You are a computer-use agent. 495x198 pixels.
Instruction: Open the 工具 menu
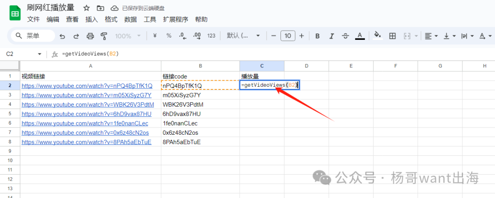[x=150, y=20]
